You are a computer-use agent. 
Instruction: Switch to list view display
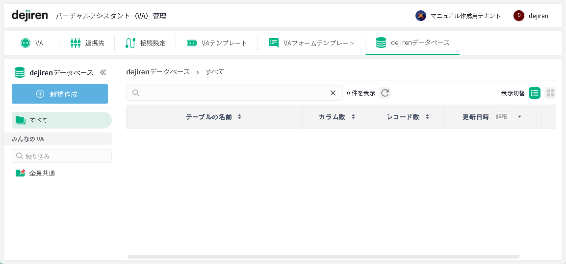tap(535, 93)
